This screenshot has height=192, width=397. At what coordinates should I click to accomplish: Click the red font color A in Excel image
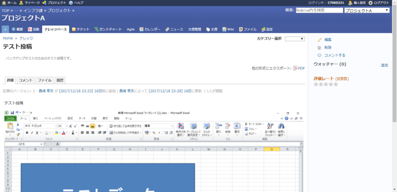pos(64,133)
